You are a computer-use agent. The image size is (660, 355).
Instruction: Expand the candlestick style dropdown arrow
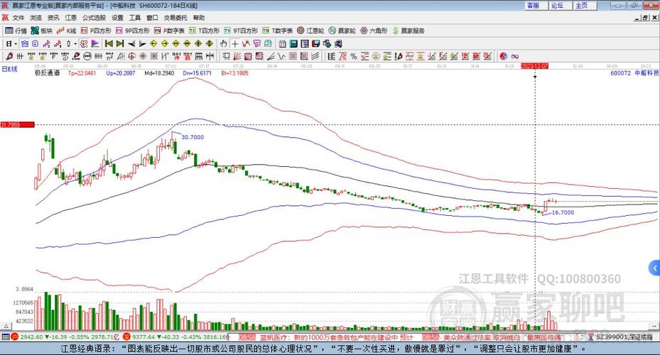click(75, 44)
